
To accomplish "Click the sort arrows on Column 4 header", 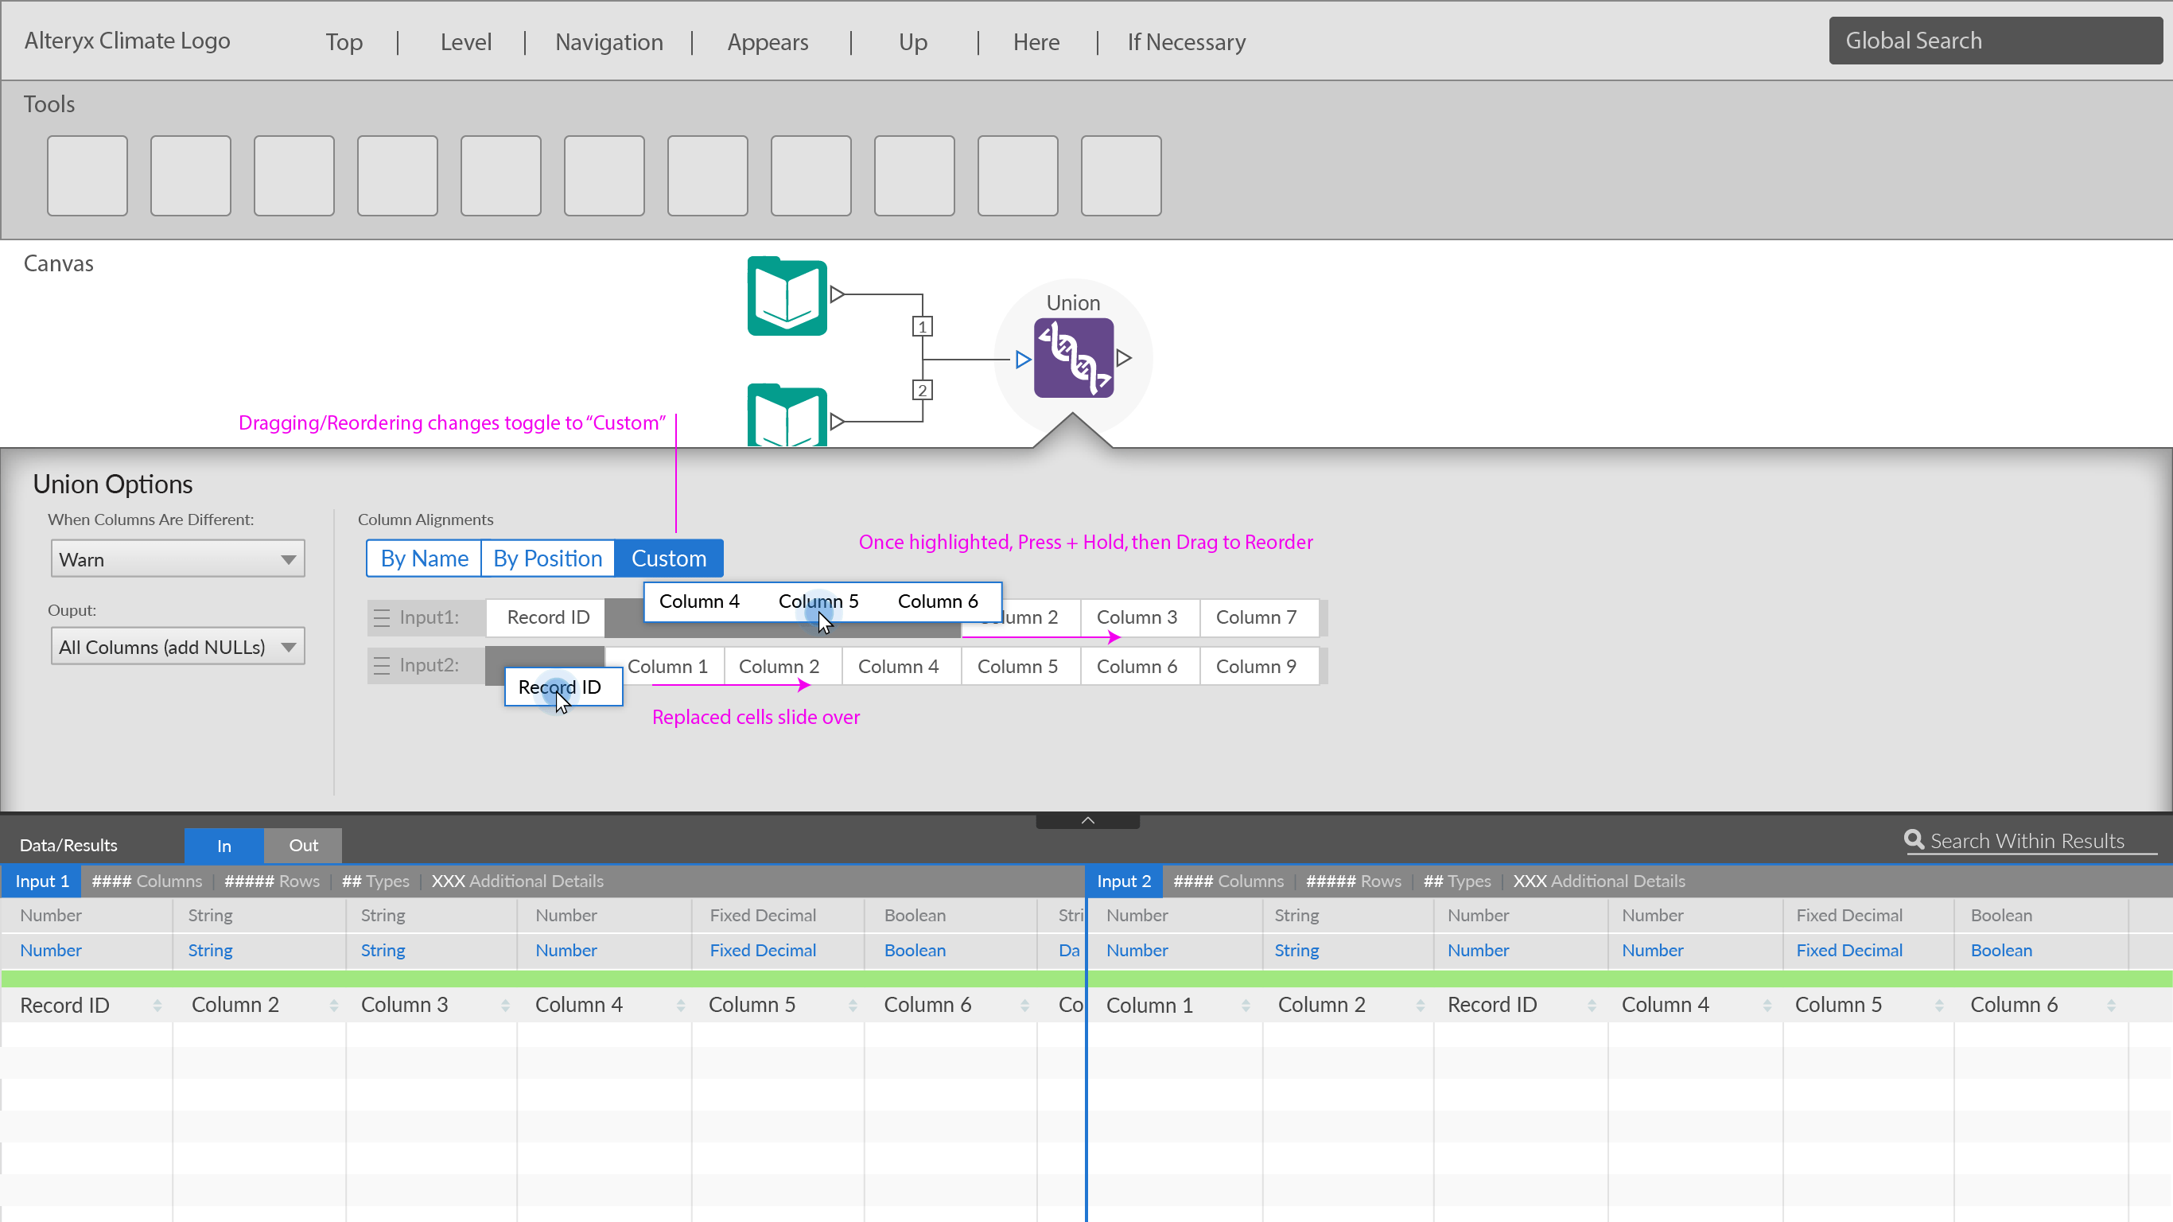I will point(680,1005).
